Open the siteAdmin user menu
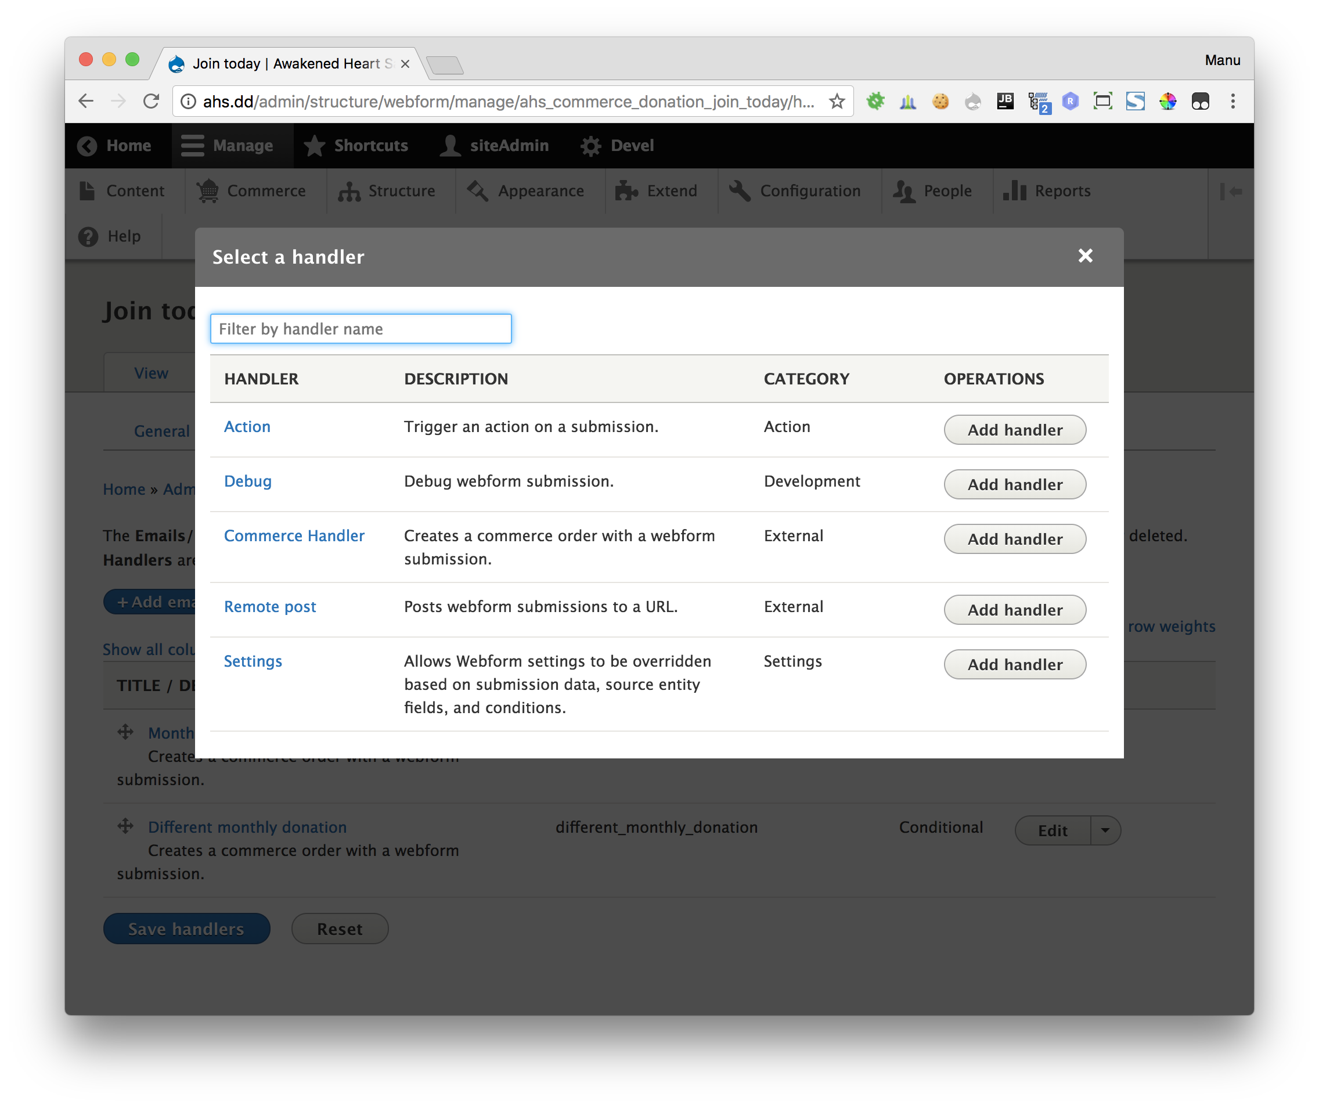The height and width of the screenshot is (1108, 1319). [x=493, y=146]
